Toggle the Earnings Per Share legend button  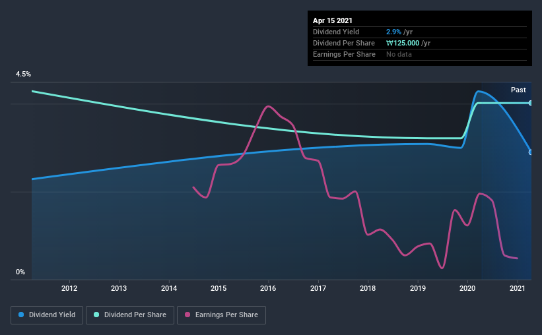tap(222, 315)
